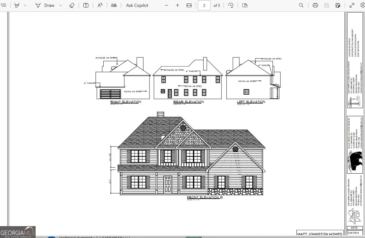Open Ask Copilot
The width and height of the screenshot is (365, 238).
pyautogui.click(x=137, y=5)
